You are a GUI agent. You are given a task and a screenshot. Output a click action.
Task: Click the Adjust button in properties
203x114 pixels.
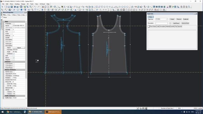pyautogui.click(x=19, y=48)
